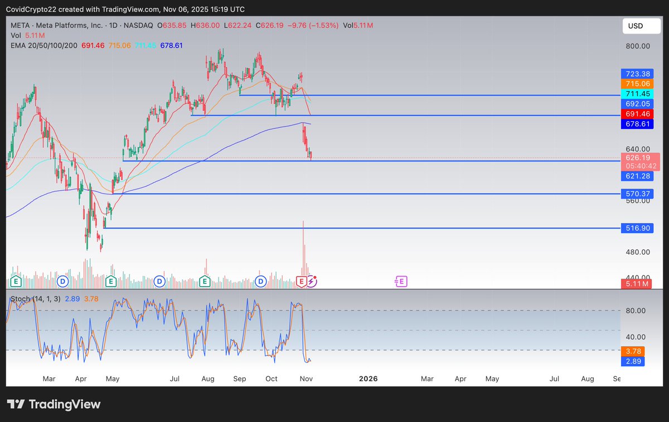Click the Sep label on the time axis
Viewport: 669px width, 422px height.
[240, 379]
